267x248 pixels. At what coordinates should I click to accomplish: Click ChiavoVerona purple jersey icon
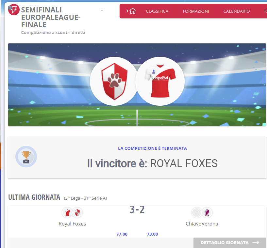point(207,212)
